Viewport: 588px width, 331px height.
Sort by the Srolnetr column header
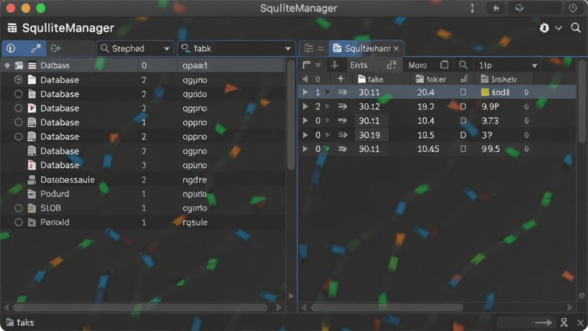[499, 79]
